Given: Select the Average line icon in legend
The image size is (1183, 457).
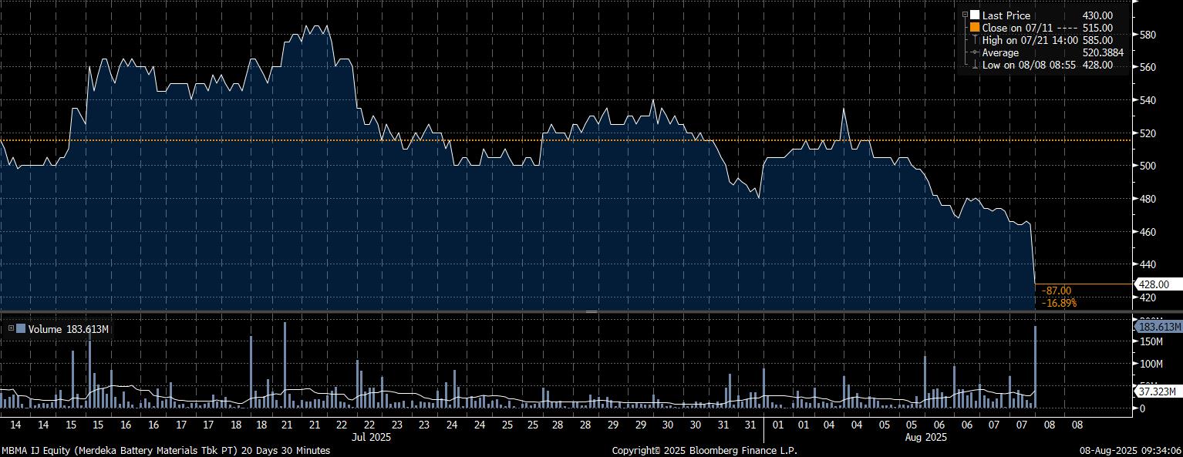Looking at the screenshot, I should click(x=975, y=52).
